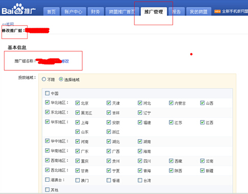The height and width of the screenshot is (194, 248).
Task: Go to 网盟推广首页 tab
Action: [122, 12]
